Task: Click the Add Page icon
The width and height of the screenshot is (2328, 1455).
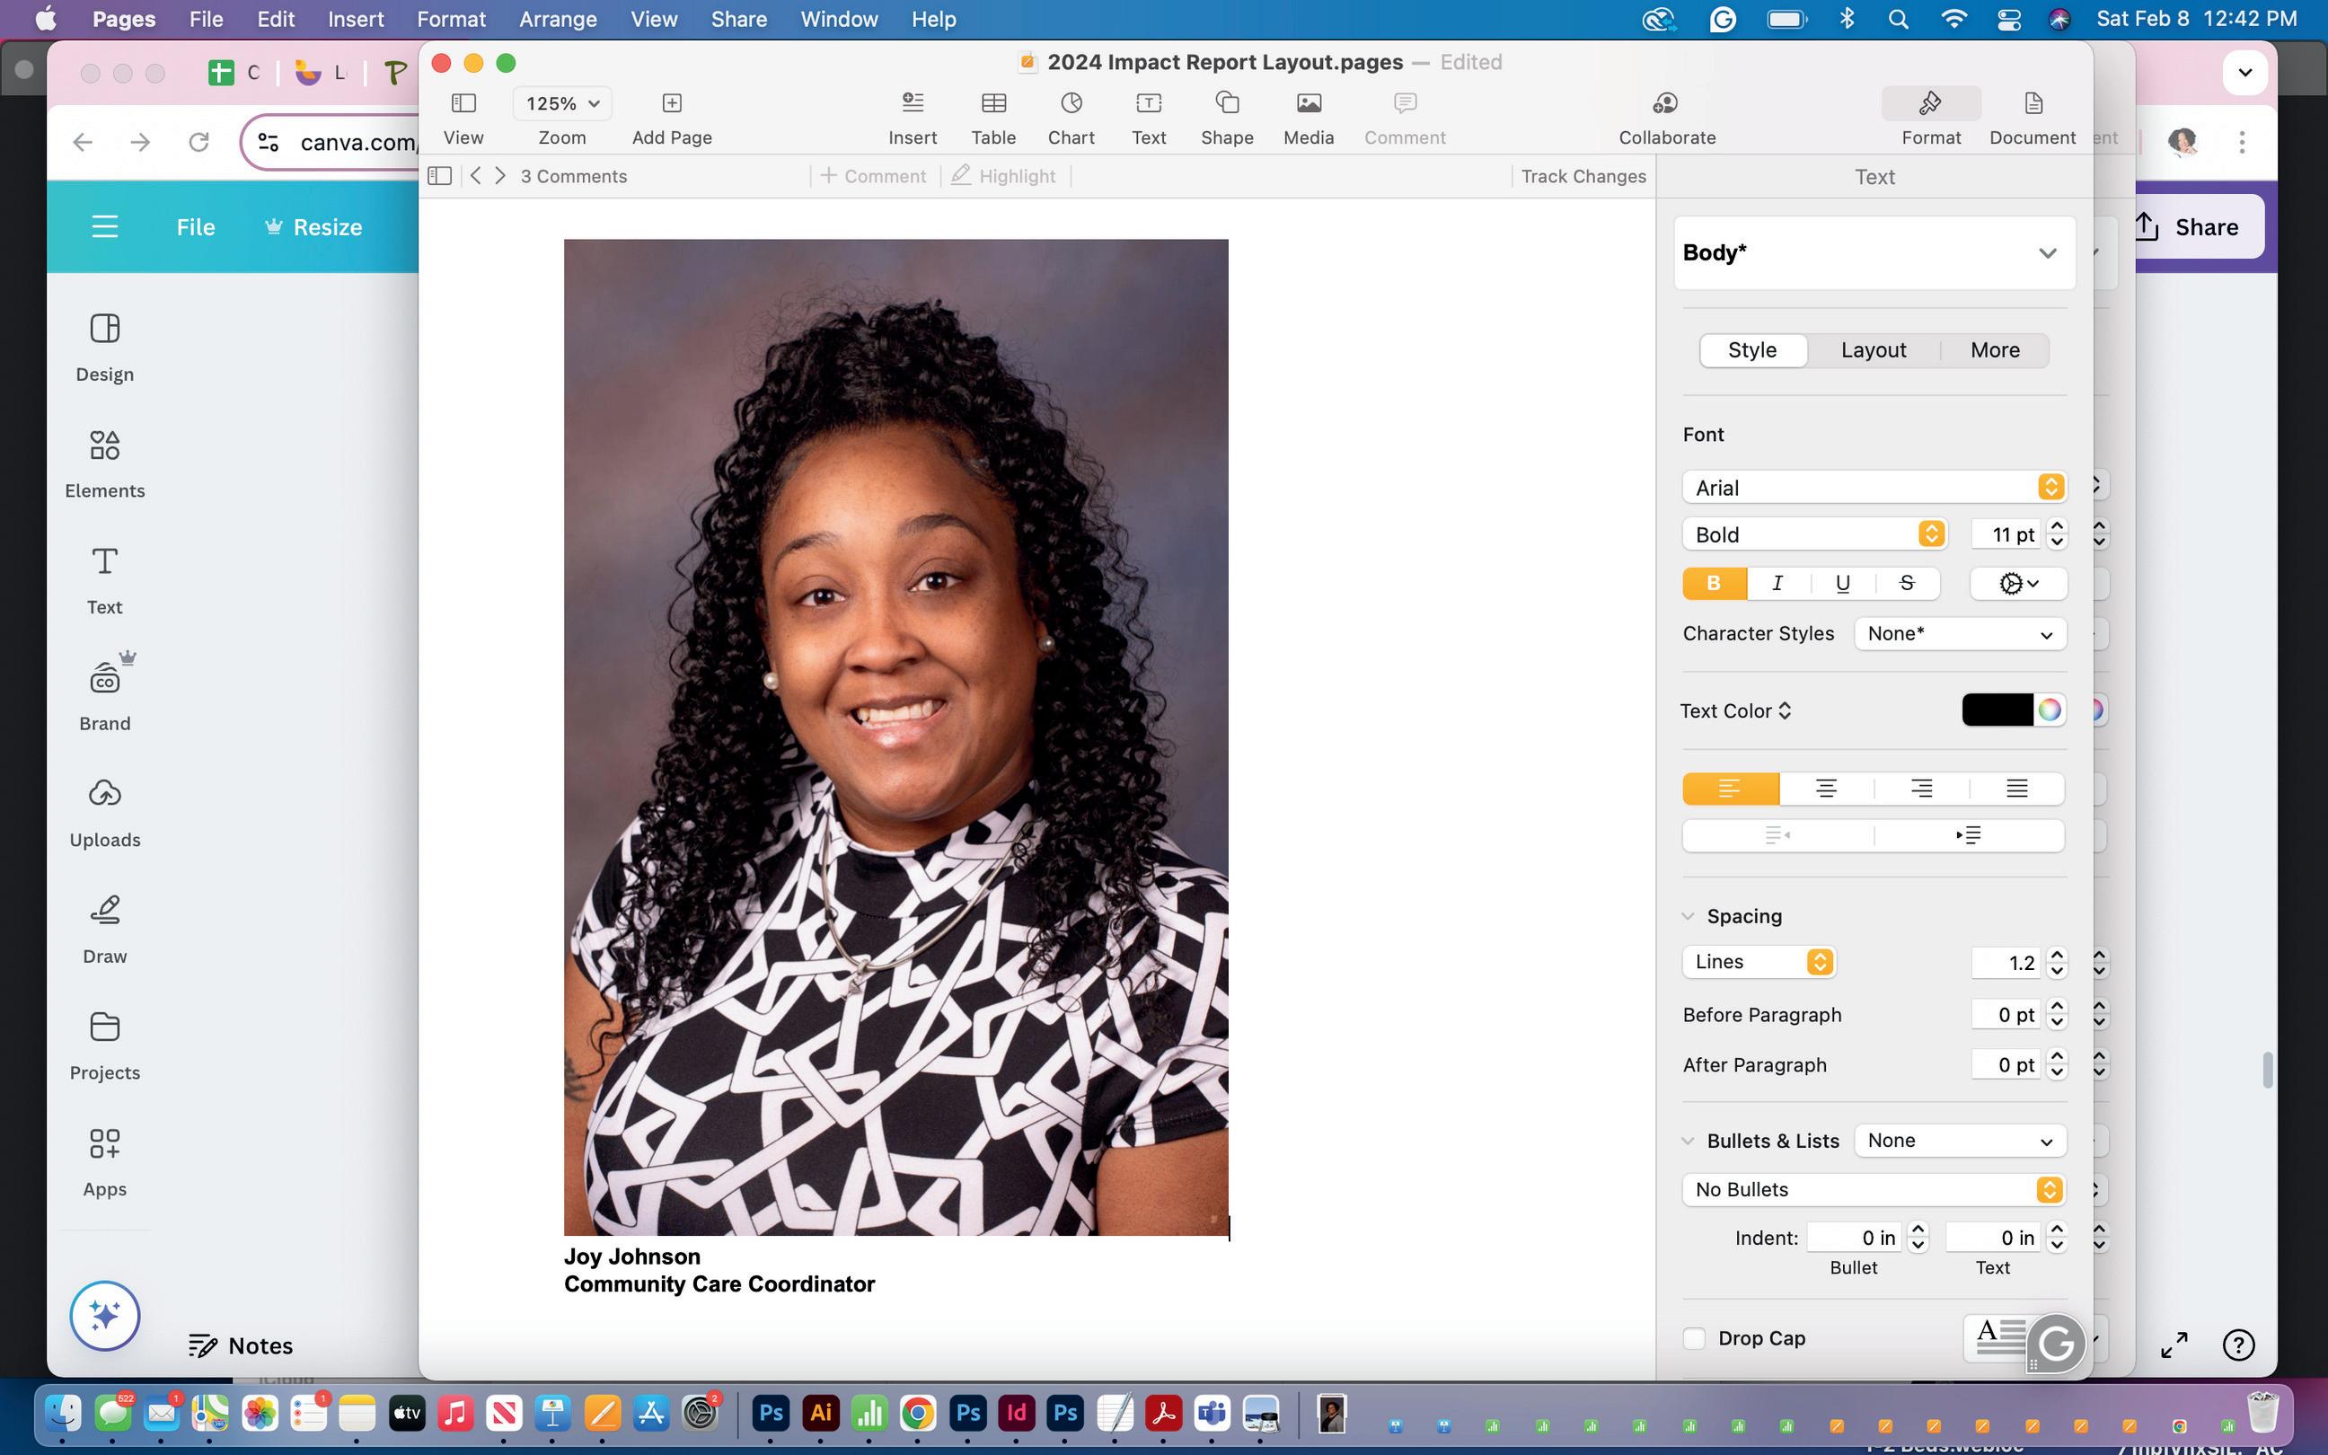Action: 672,103
